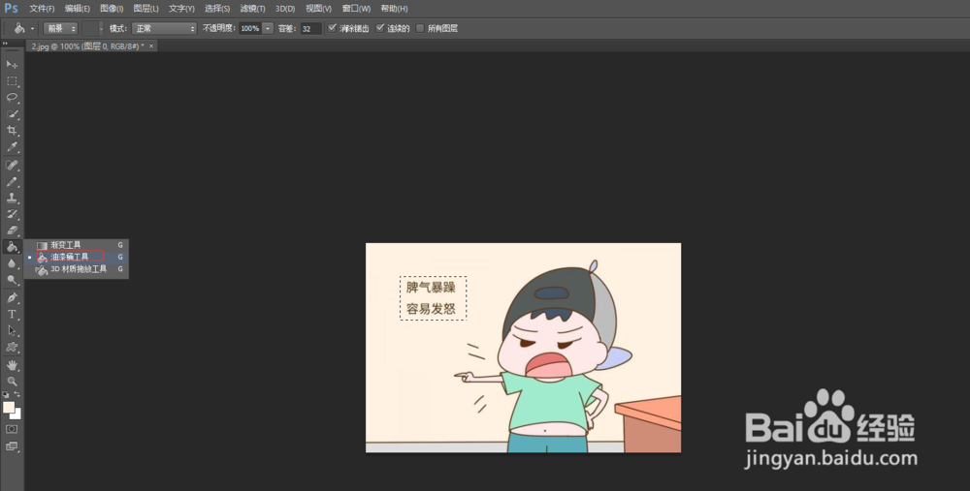Image resolution: width=970 pixels, height=491 pixels.
Task: Select the Custom Shape tool
Action: (12, 347)
